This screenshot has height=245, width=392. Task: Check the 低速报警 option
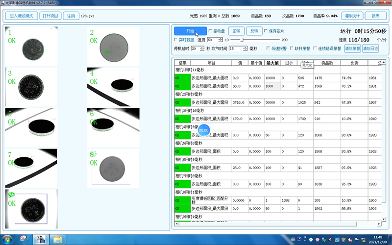point(268,49)
